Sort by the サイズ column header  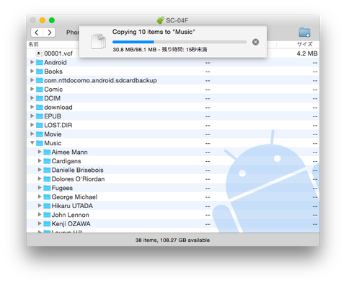[x=305, y=44]
